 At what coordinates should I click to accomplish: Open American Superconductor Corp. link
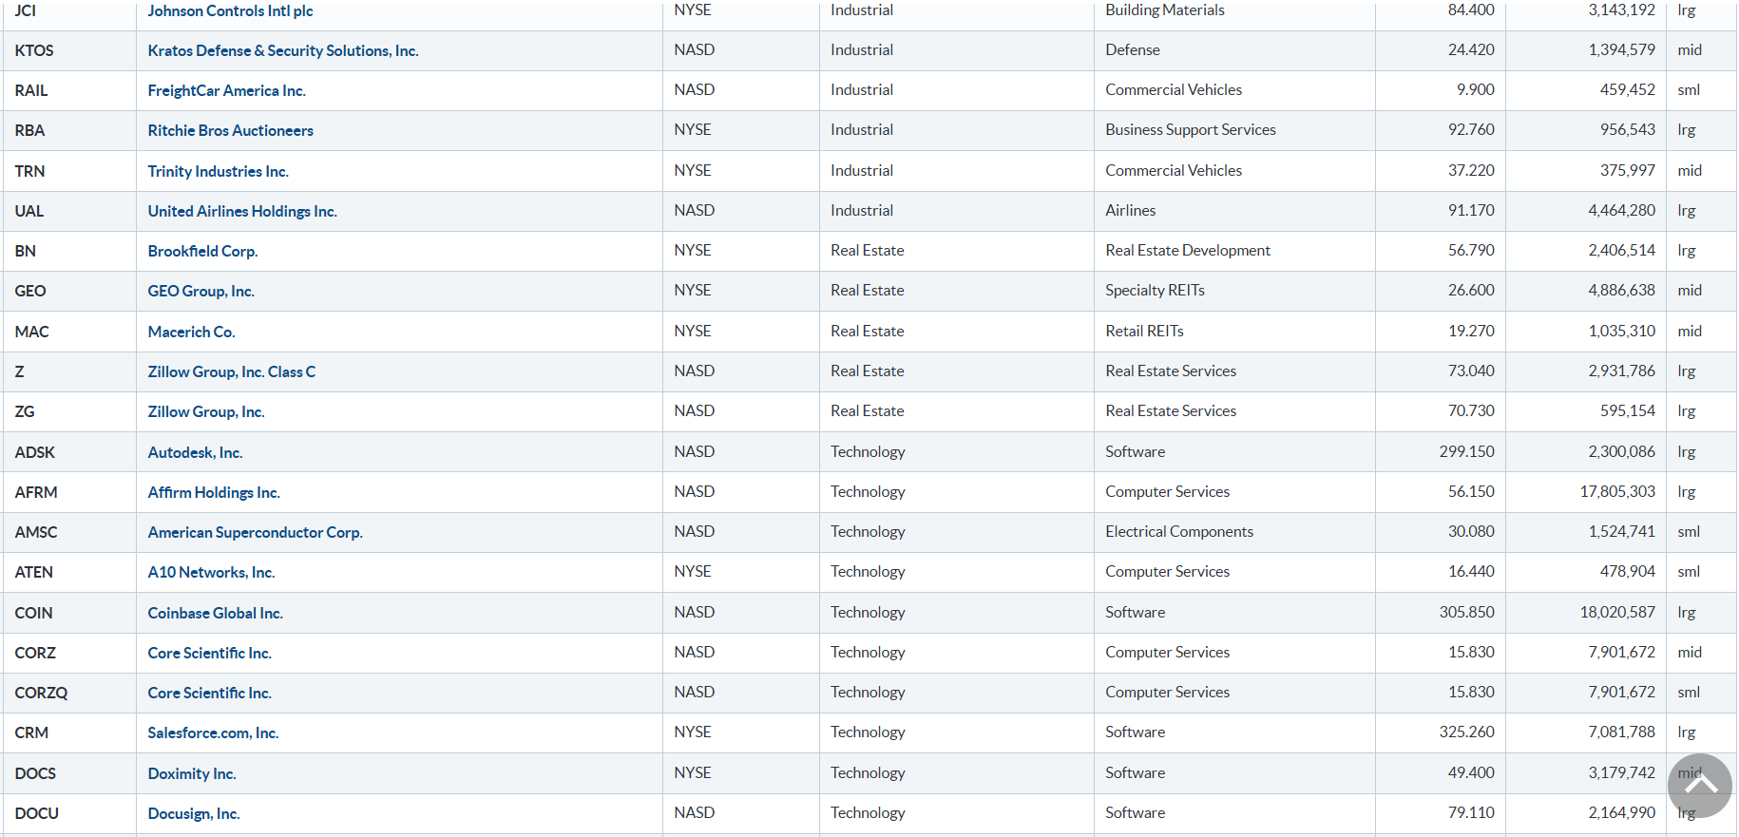click(x=256, y=532)
